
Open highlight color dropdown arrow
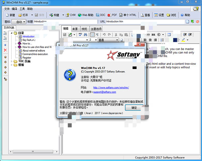point(187,40)
